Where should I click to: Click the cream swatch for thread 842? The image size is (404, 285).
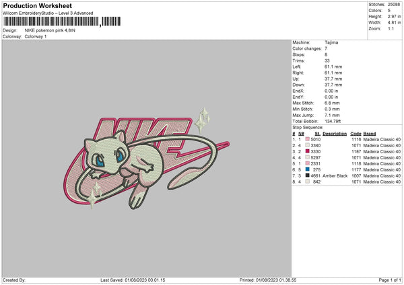[308, 181]
